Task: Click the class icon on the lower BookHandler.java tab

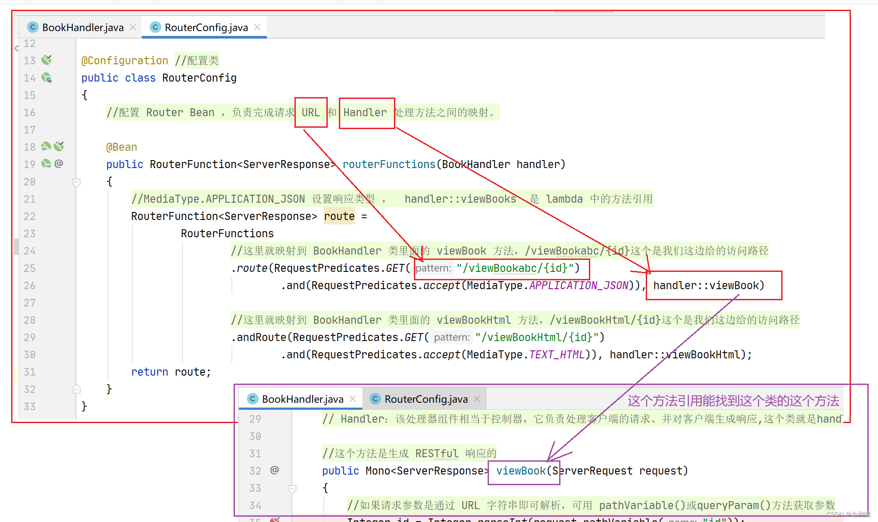Action: (252, 399)
